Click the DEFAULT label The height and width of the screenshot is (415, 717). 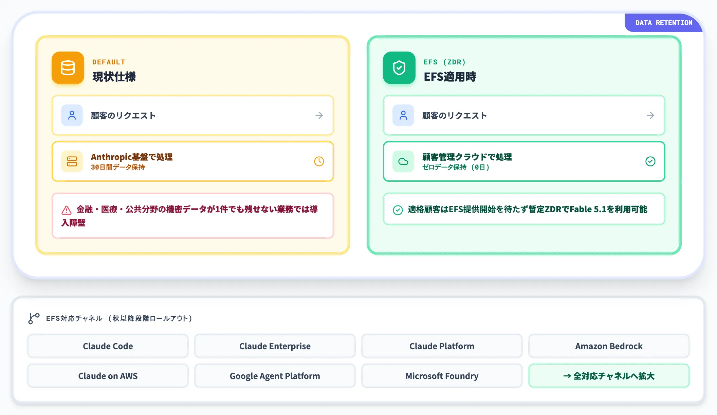pos(109,62)
